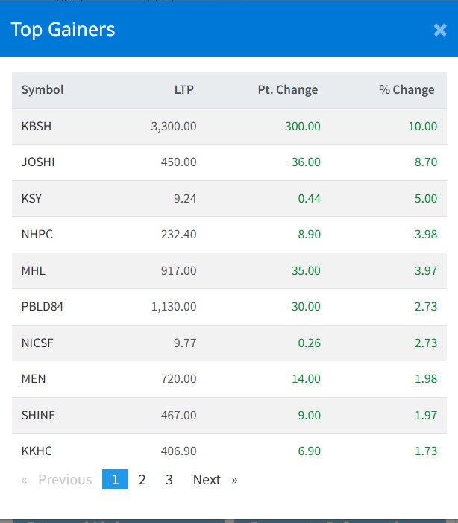
Task: Open the PBLD84 symbol entry
Action: [43, 307]
